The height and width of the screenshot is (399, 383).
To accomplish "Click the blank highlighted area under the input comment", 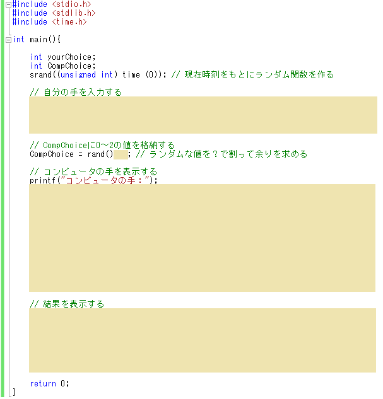I will point(202,115).
